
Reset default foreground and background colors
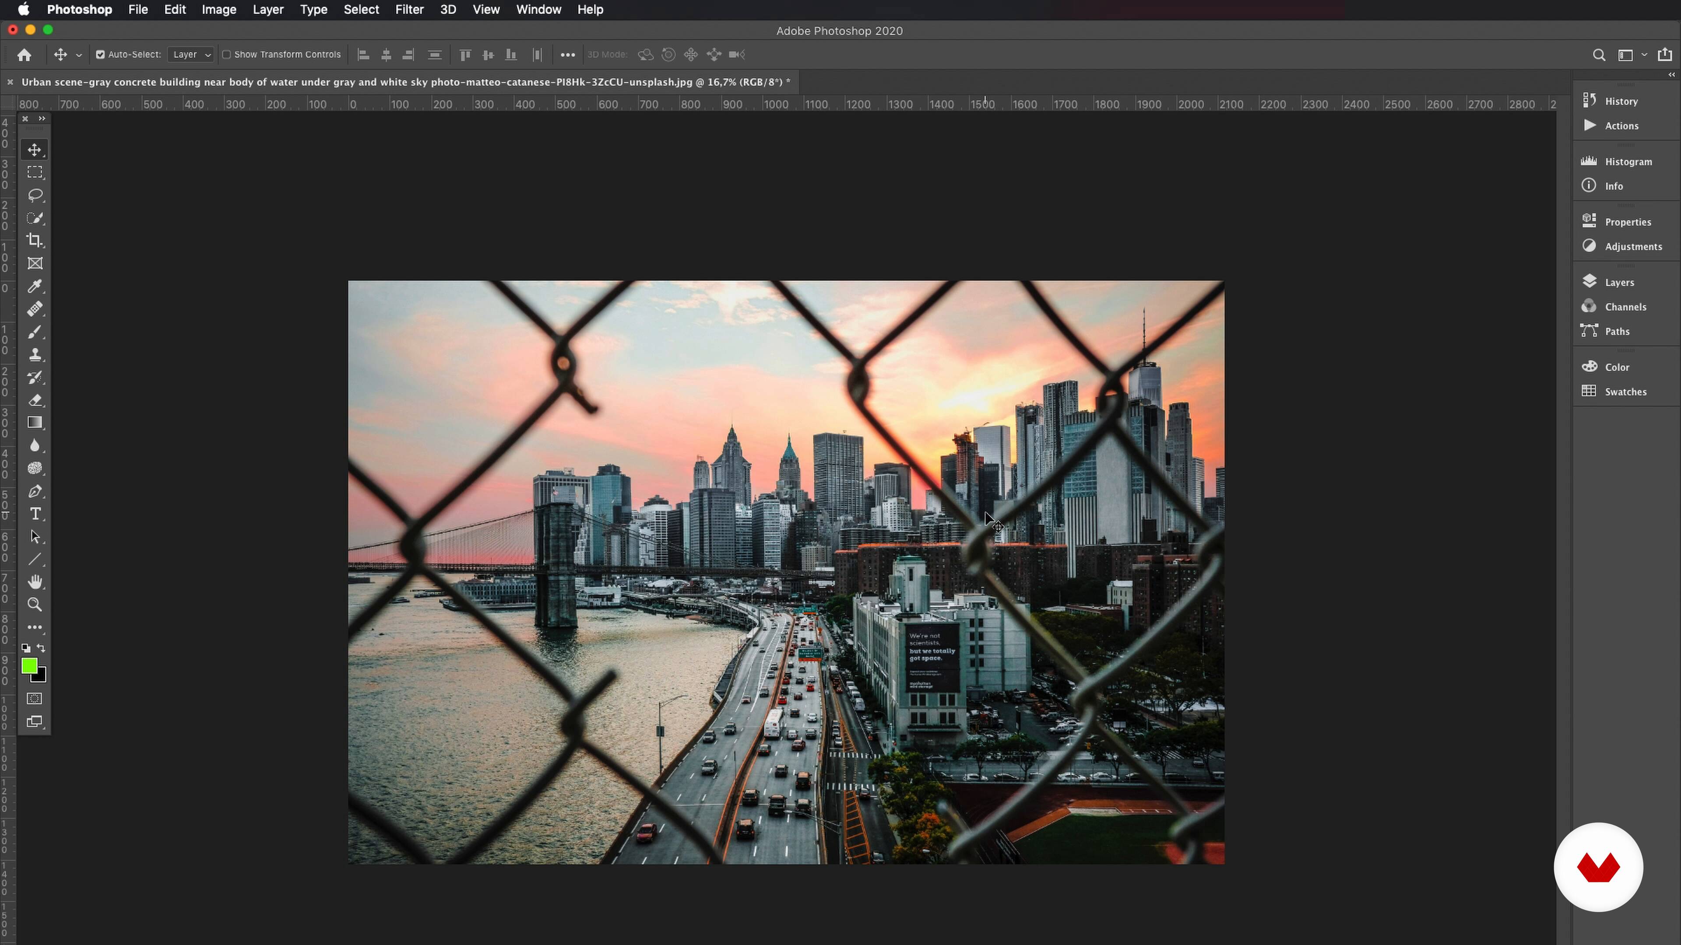[25, 648]
